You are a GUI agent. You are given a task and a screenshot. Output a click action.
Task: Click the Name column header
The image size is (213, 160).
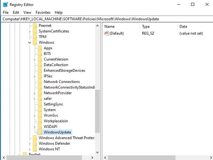(109, 26)
